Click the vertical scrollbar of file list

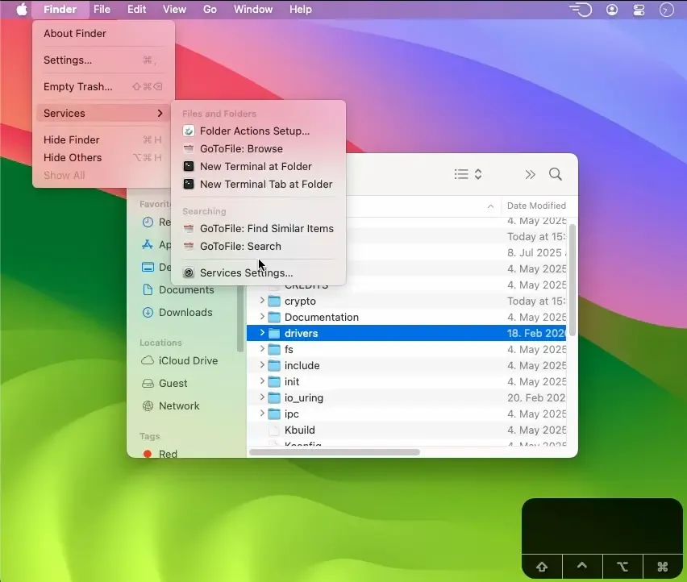(572, 281)
